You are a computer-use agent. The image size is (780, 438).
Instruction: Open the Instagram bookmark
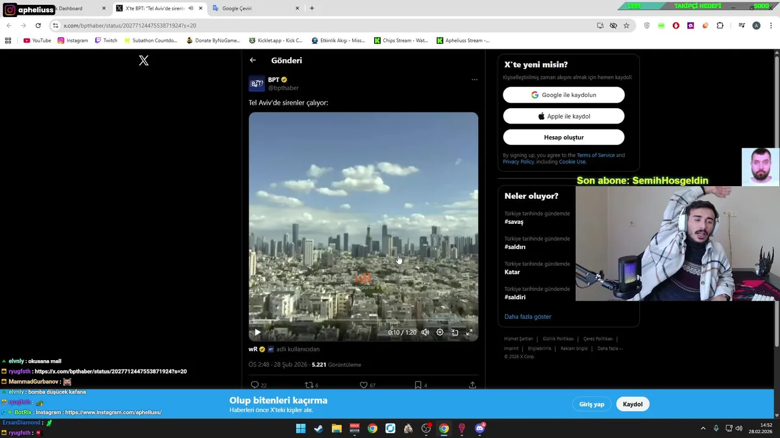click(x=73, y=41)
